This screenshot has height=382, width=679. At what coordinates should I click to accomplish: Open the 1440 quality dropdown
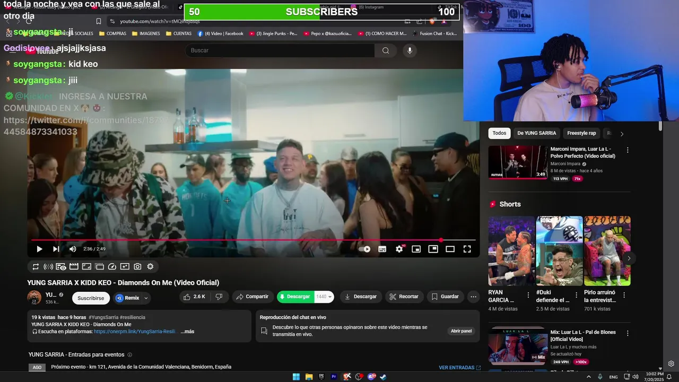coord(324,297)
